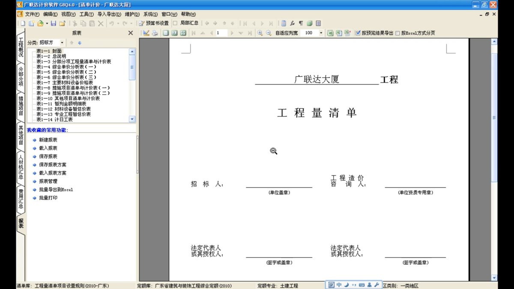Select 表1-1 封面 in report list
The image size is (514, 289).
tap(49, 51)
